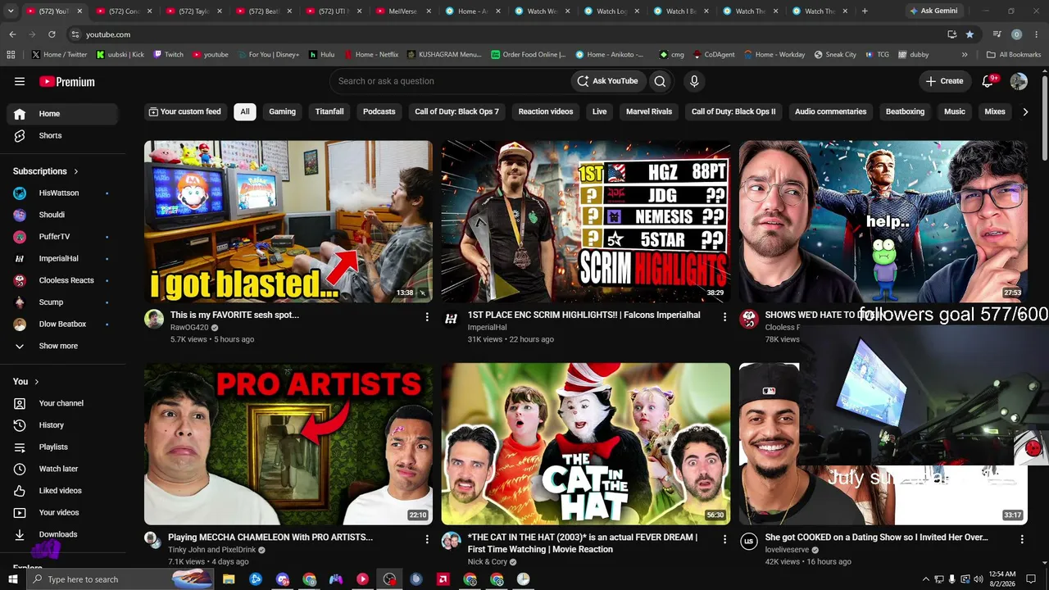
Task: Open Your custom feed button
Action: [x=184, y=111]
